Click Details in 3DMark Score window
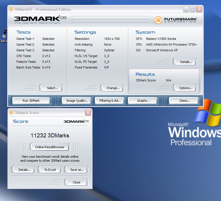The image size is (221, 201). 24,170
